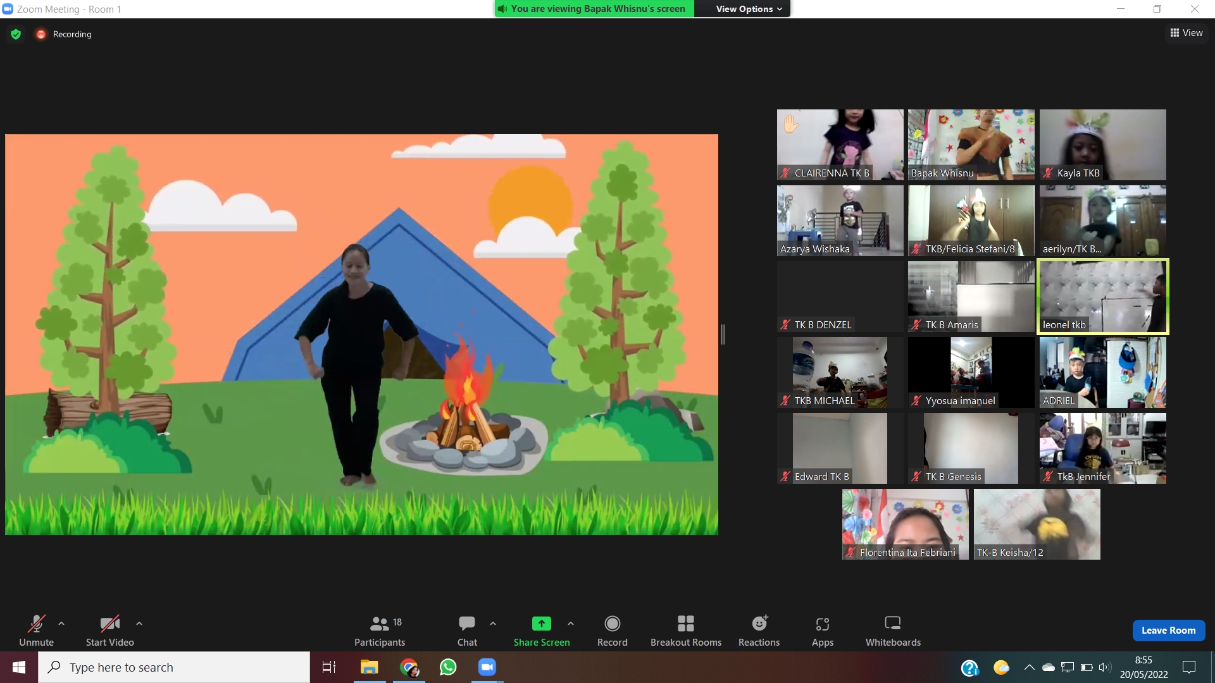The height and width of the screenshot is (683, 1215).
Task: Show hidden system tray icons
Action: 1029,667
